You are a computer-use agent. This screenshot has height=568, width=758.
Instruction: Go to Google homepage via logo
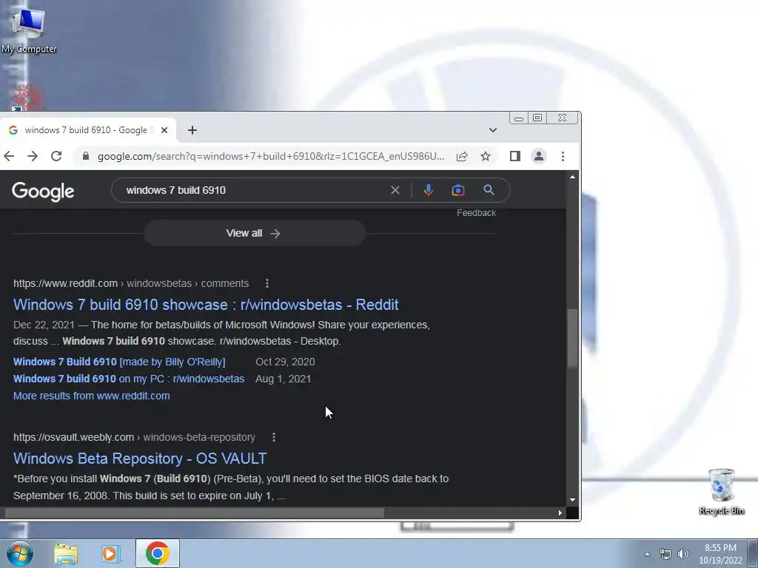point(43,192)
